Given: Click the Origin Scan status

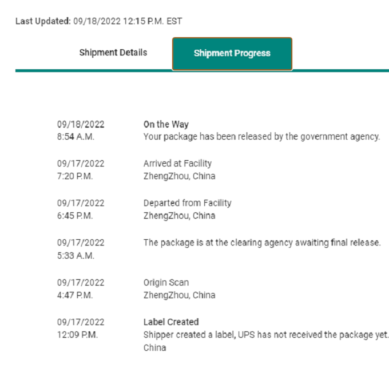Looking at the screenshot, I should tap(166, 283).
